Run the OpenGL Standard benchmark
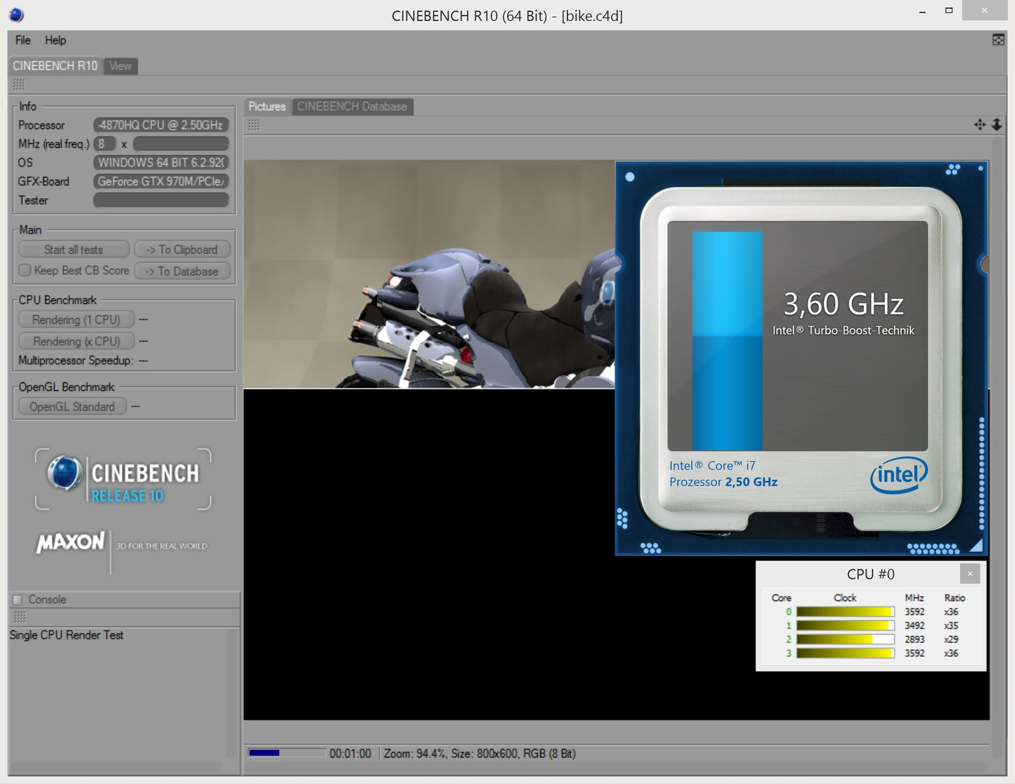The width and height of the screenshot is (1015, 784). [72, 406]
